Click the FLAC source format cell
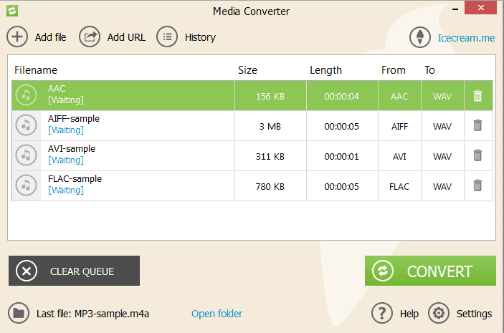This screenshot has height=333, width=504. (399, 187)
